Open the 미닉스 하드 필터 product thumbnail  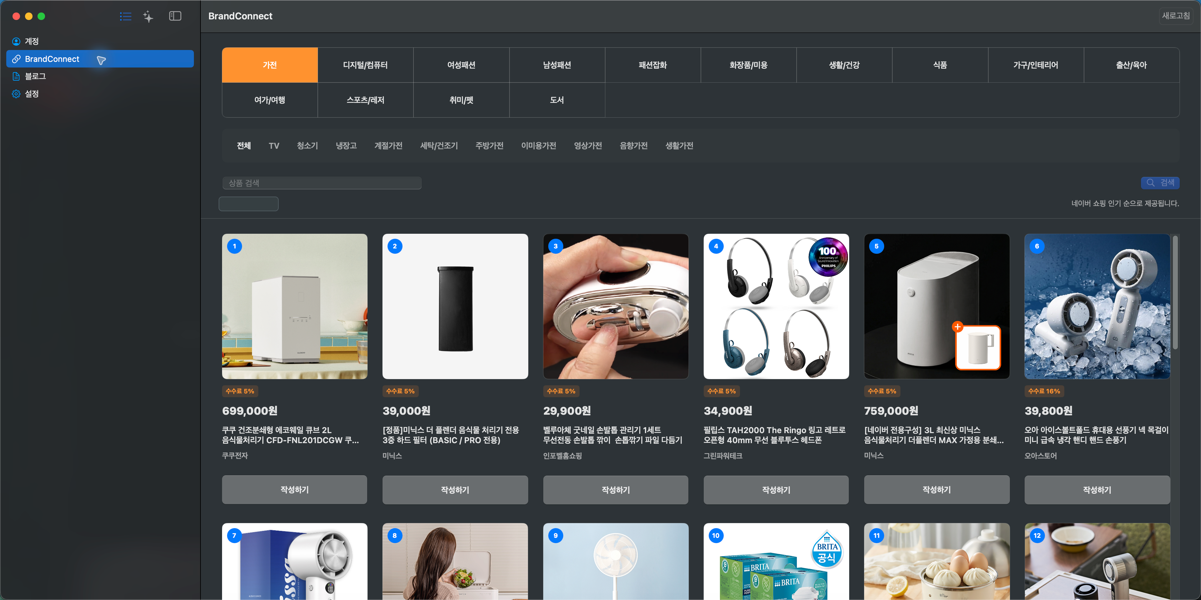[455, 307]
